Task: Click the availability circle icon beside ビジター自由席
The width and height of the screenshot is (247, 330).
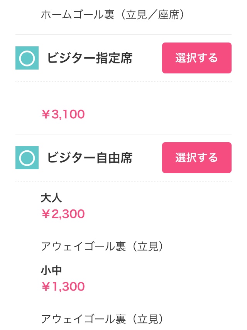Action: click(x=27, y=158)
